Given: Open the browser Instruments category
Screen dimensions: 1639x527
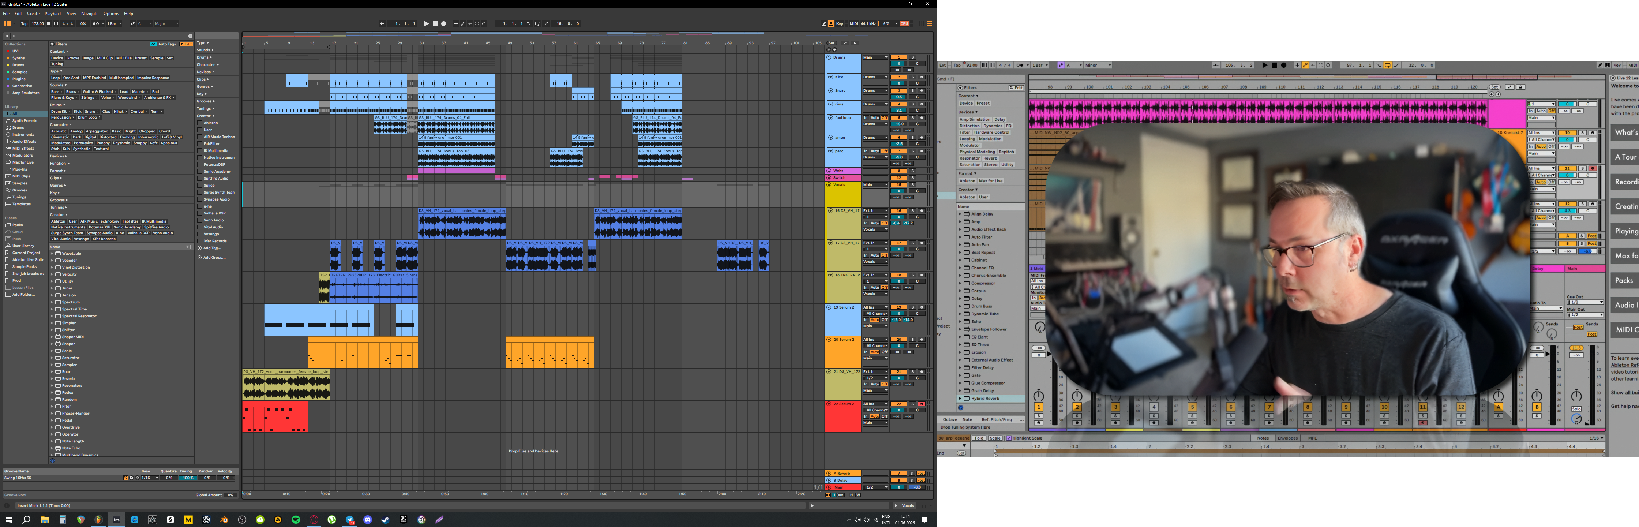Looking at the screenshot, I should pyautogui.click(x=23, y=134).
